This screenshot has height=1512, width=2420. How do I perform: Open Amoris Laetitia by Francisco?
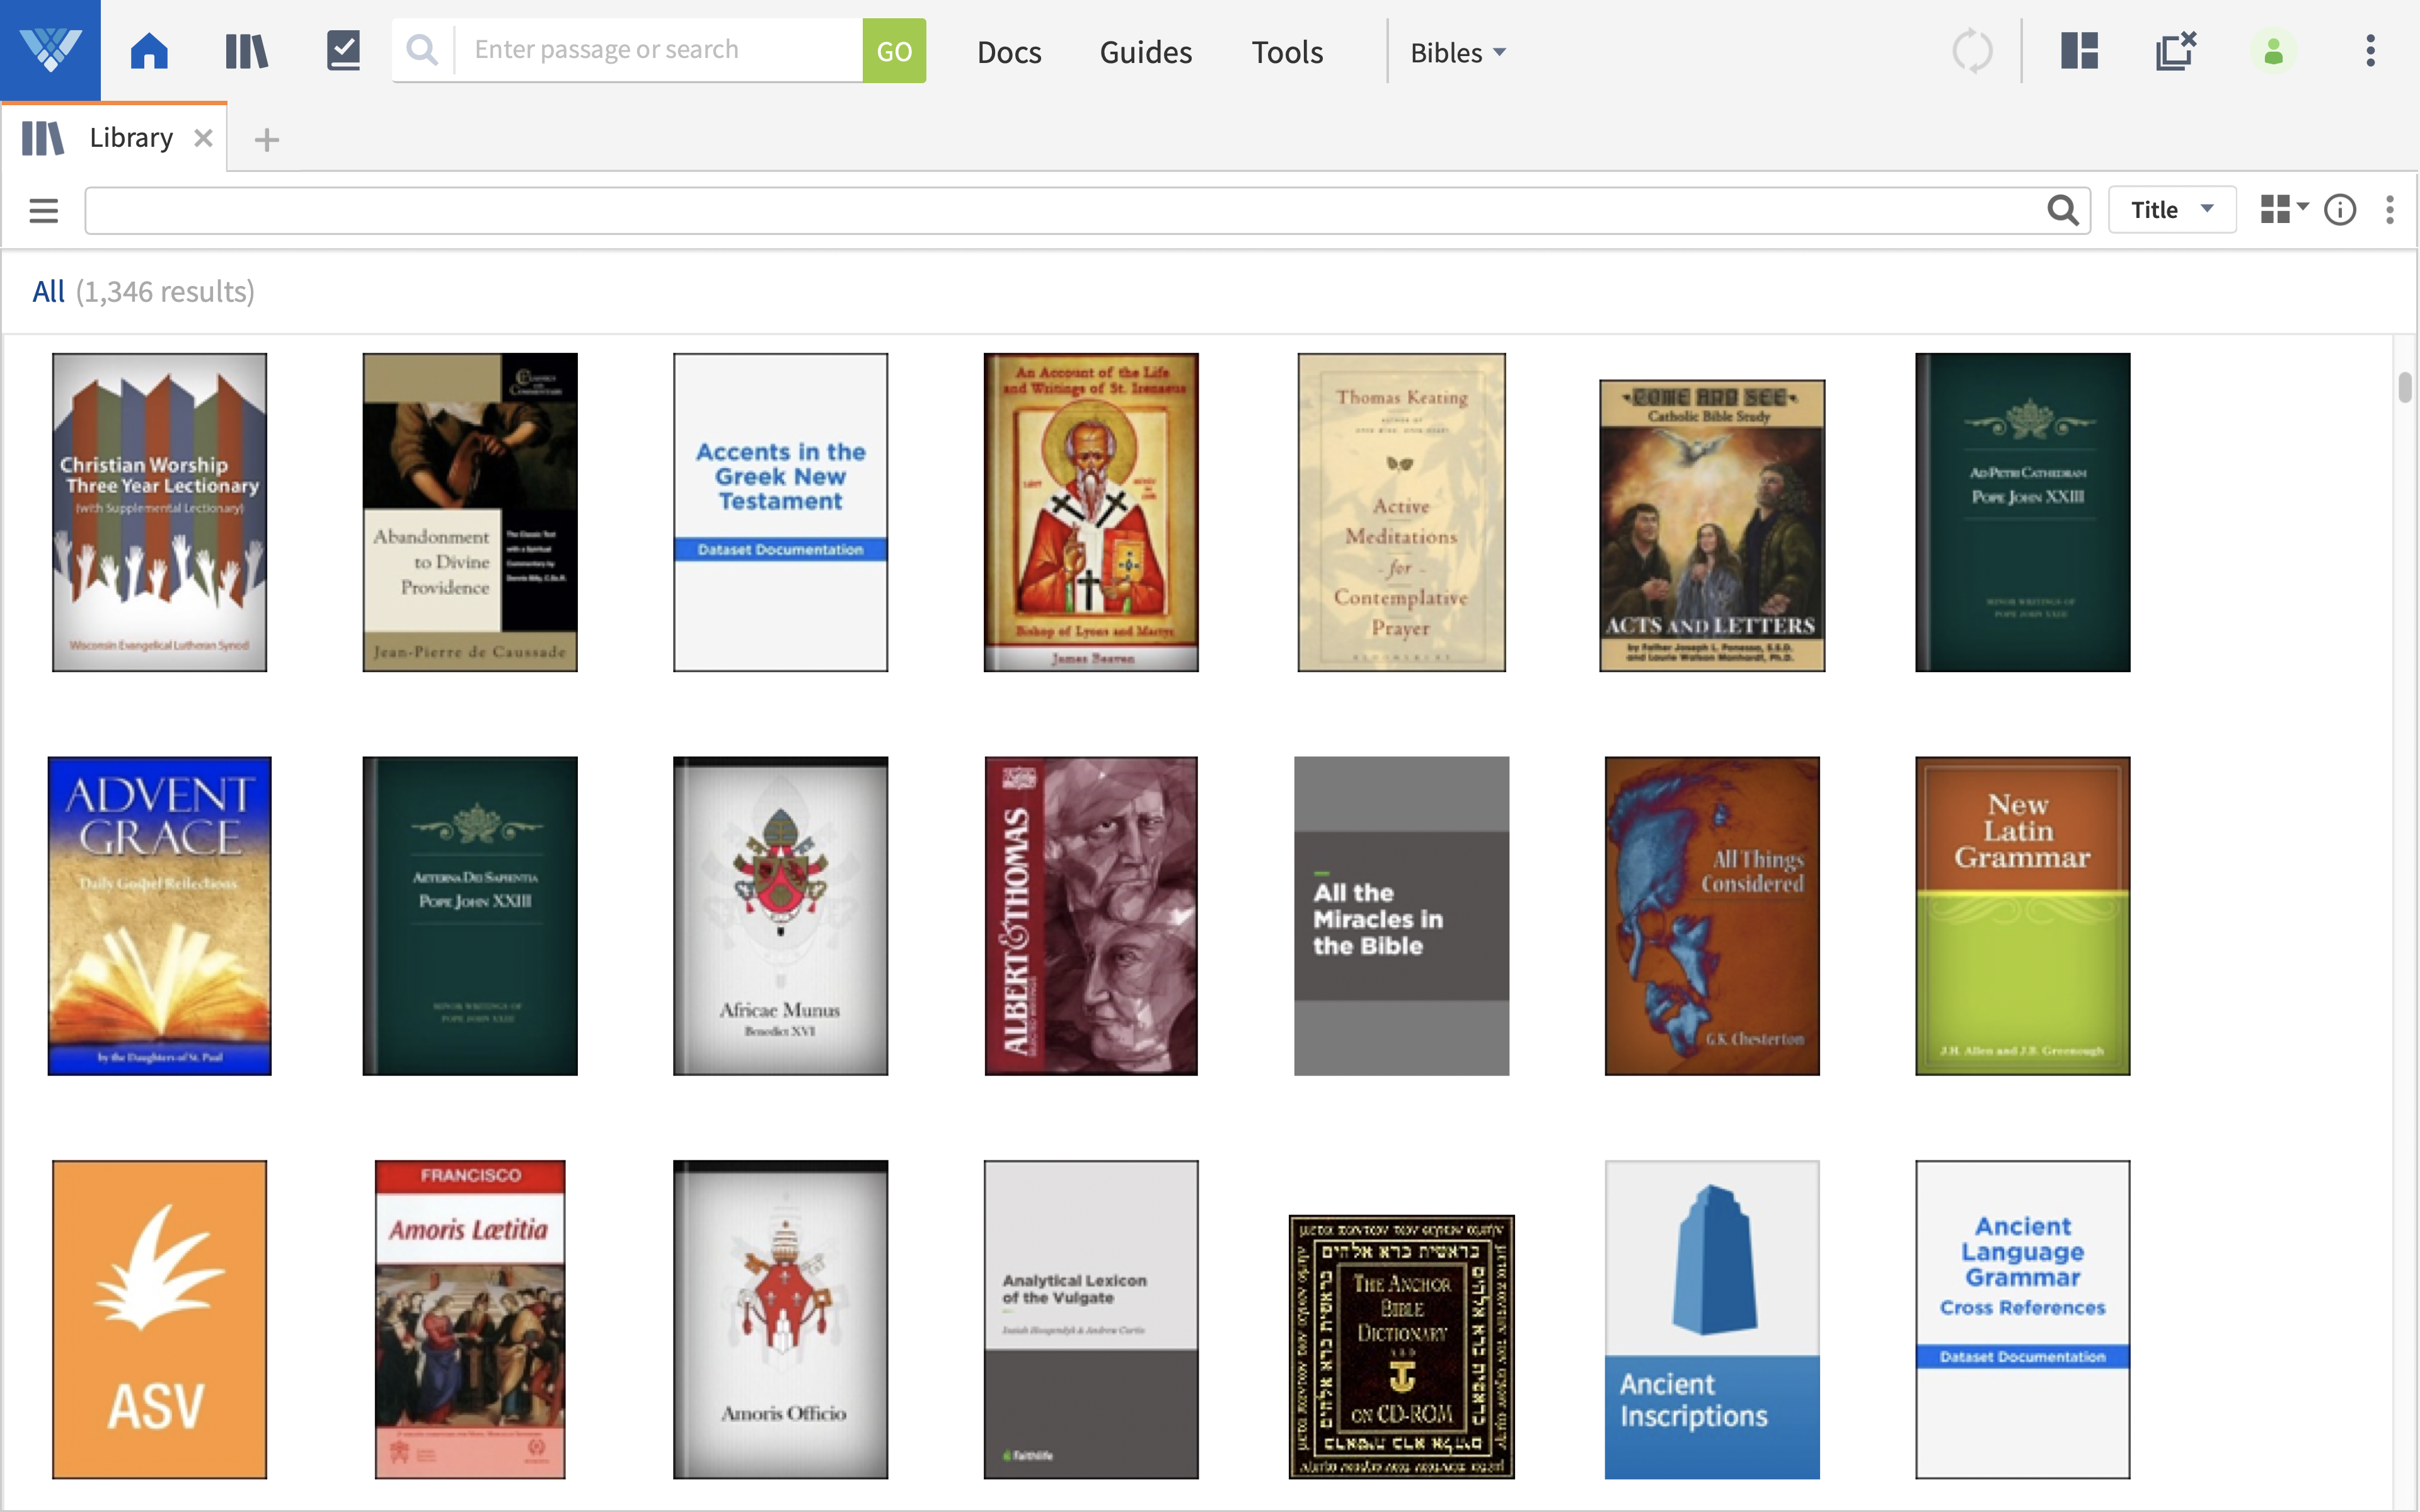[x=470, y=1319]
